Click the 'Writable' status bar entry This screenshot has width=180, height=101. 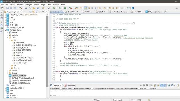(97, 100)
